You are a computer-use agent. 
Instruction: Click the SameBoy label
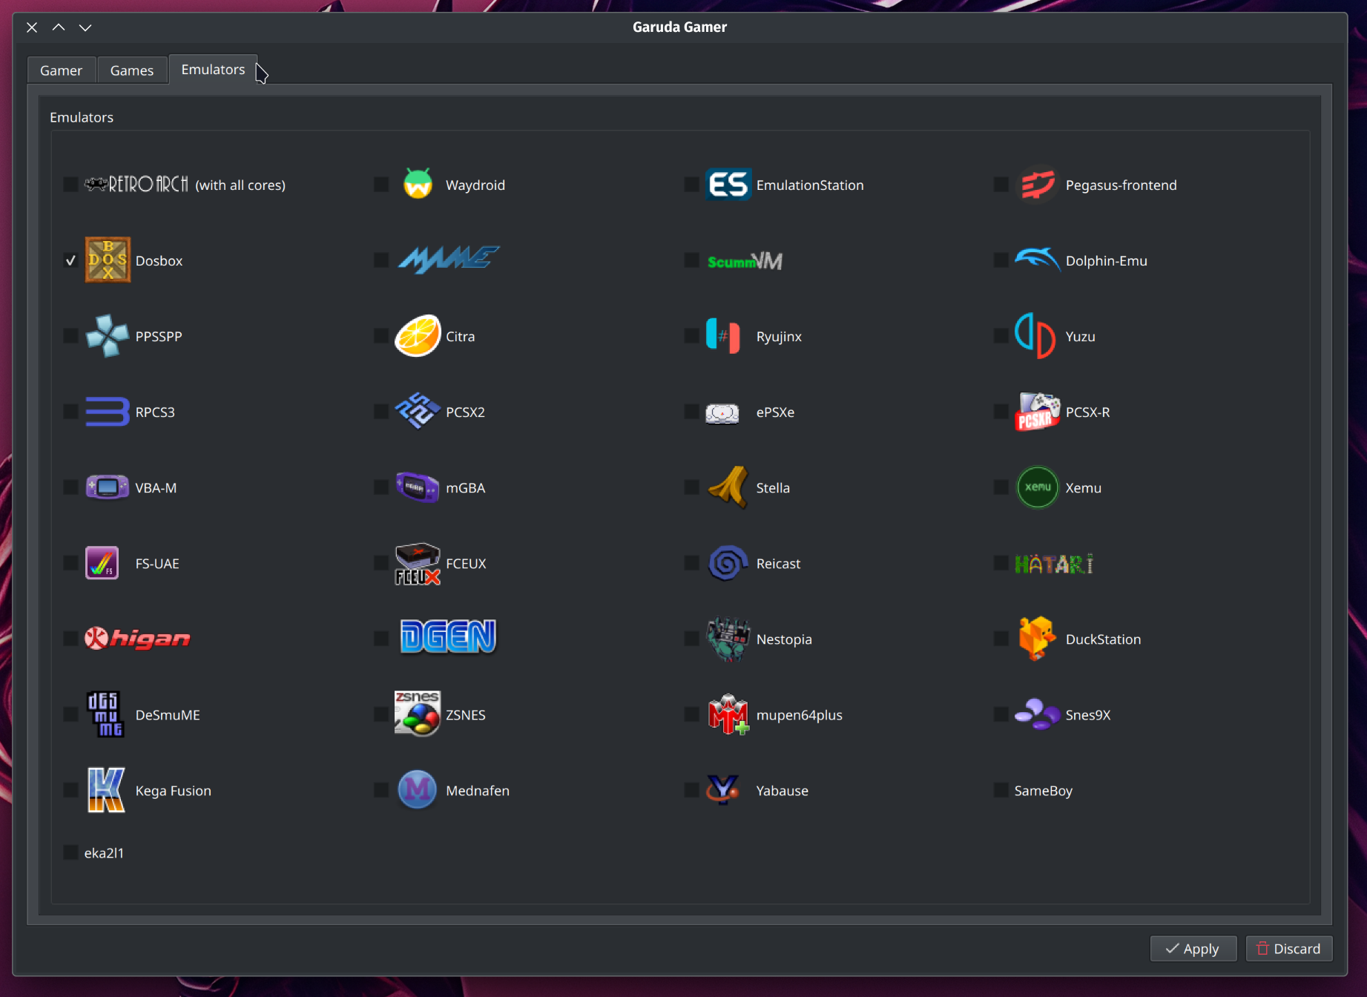1043,791
